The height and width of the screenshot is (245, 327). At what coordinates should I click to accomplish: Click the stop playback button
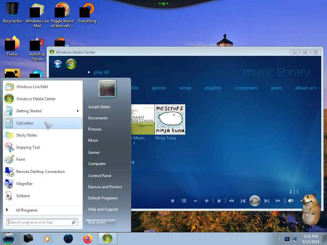pyautogui.click(x=219, y=201)
